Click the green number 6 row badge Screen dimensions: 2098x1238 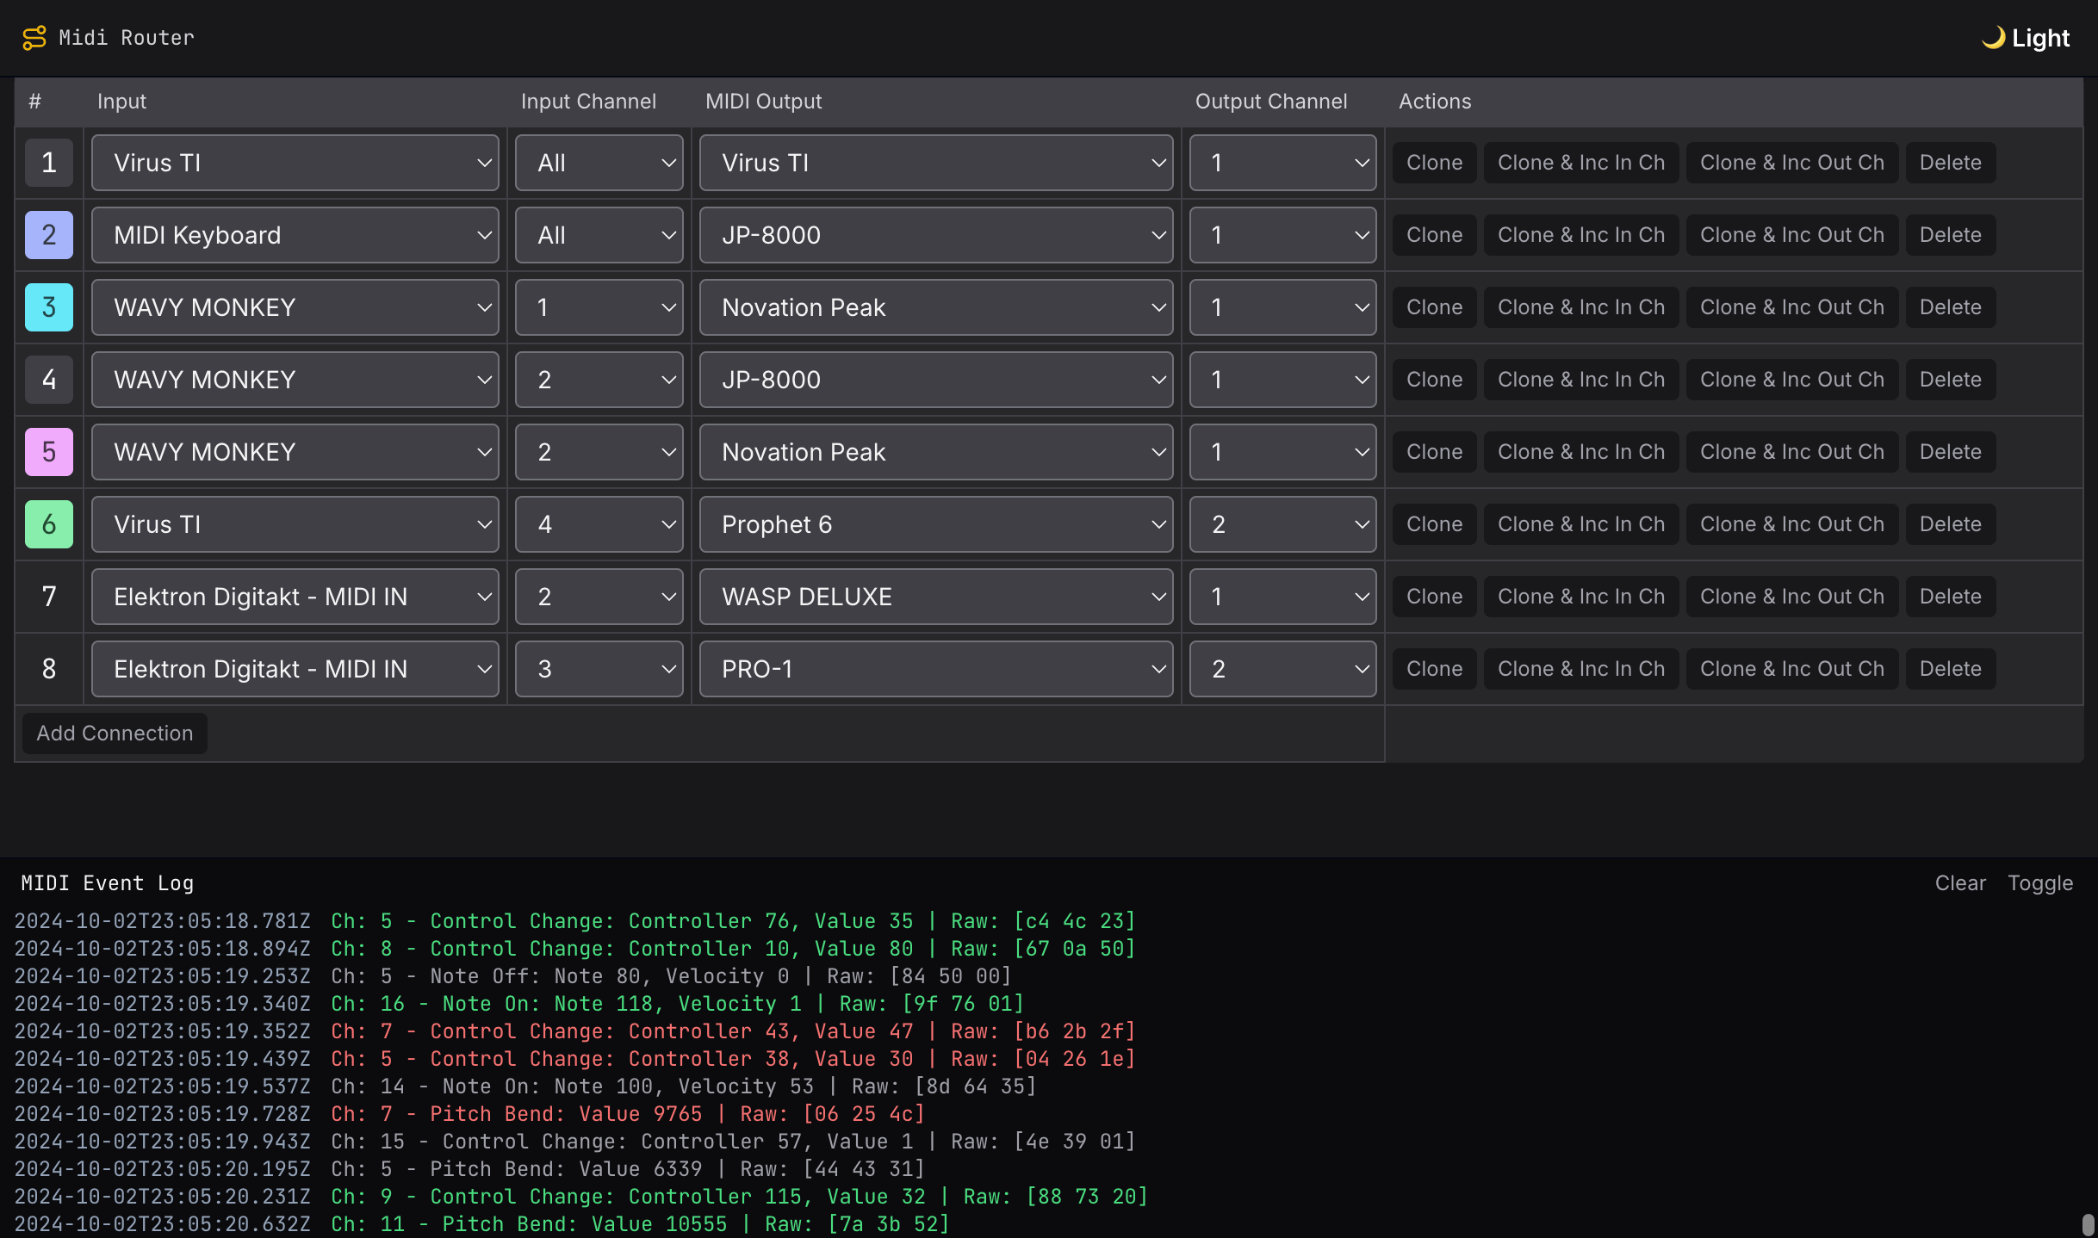[49, 524]
